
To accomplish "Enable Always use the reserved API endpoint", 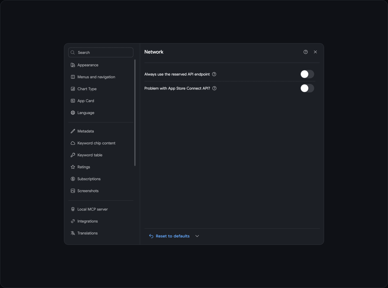I will point(307,74).
